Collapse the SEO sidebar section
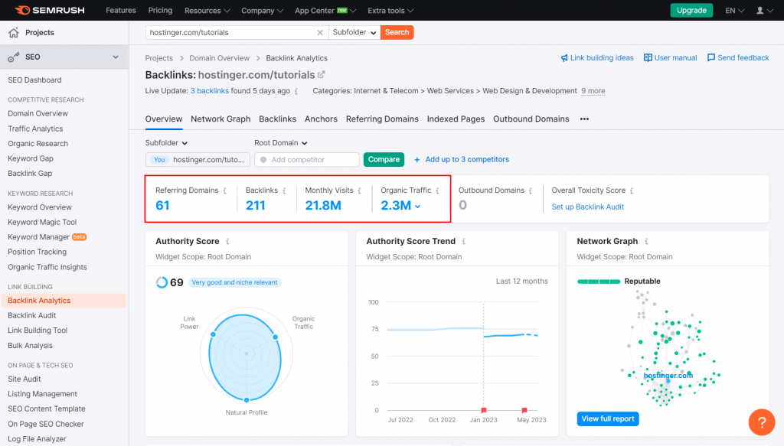The width and height of the screenshot is (784, 446). tap(116, 57)
